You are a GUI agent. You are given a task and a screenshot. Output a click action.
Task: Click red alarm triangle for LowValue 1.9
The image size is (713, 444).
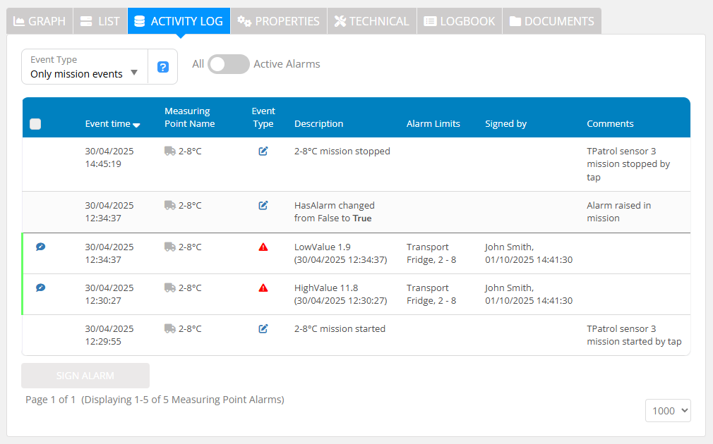click(263, 247)
